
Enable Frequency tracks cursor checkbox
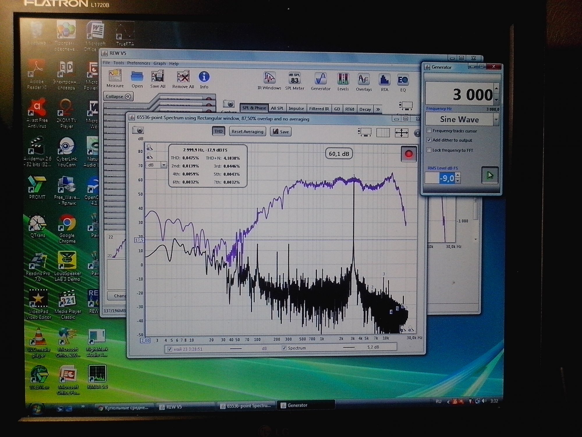(x=429, y=131)
